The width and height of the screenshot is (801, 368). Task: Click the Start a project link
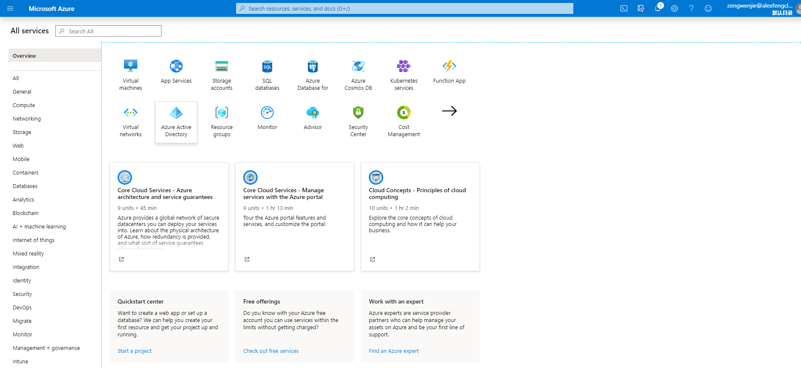tap(134, 351)
